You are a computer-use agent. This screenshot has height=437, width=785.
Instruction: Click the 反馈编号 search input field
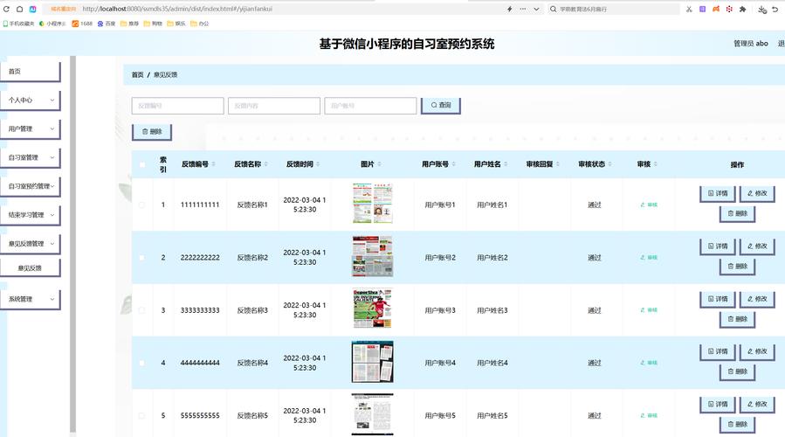coord(177,106)
